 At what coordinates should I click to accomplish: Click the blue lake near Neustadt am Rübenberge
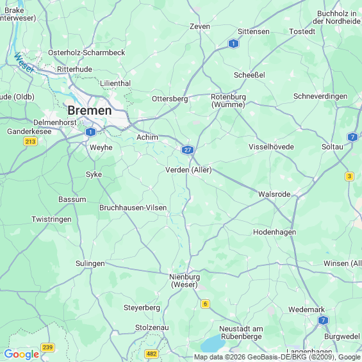(x=213, y=343)
